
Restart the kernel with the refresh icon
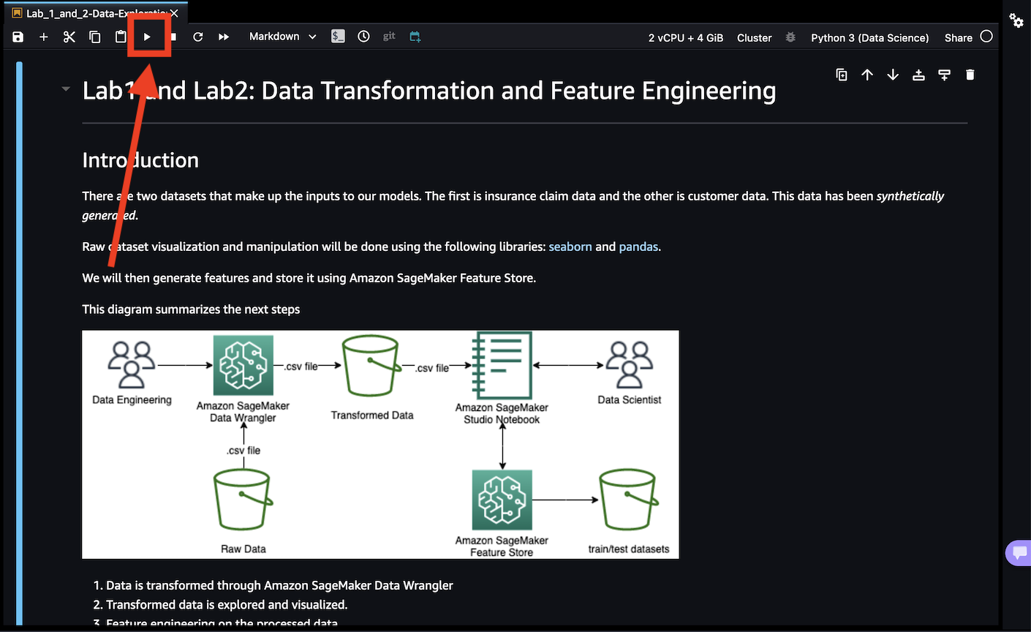coord(198,37)
